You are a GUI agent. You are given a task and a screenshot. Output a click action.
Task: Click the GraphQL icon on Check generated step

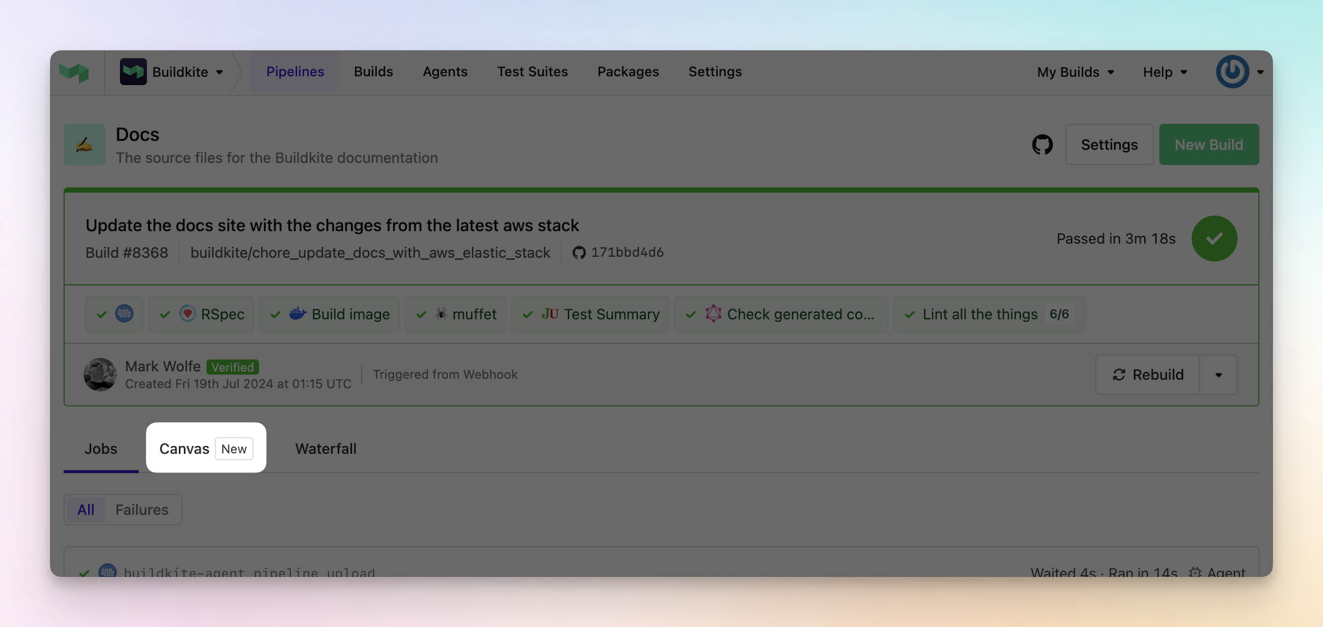(x=714, y=314)
